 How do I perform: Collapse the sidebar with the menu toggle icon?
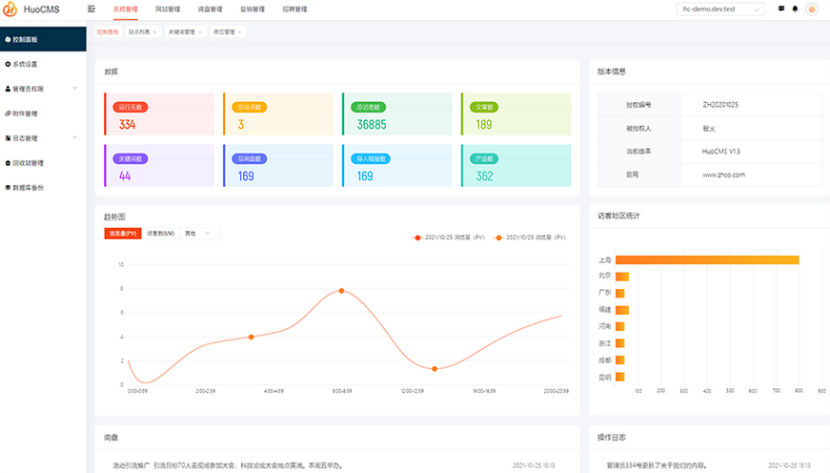click(91, 9)
